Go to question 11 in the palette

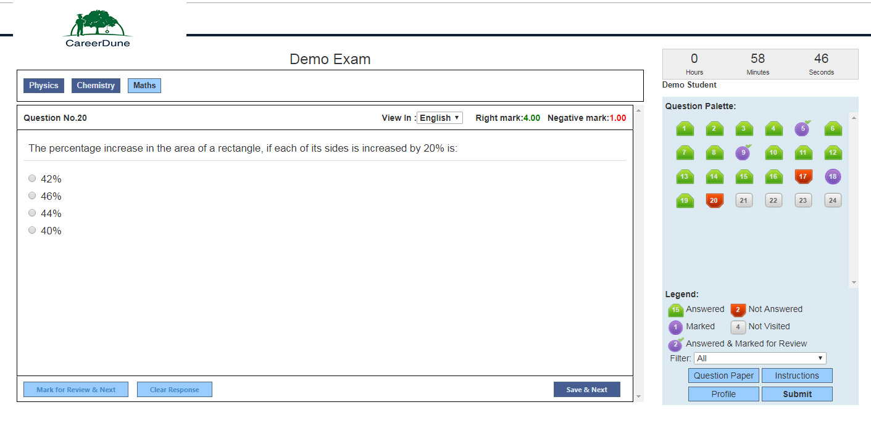click(x=803, y=153)
